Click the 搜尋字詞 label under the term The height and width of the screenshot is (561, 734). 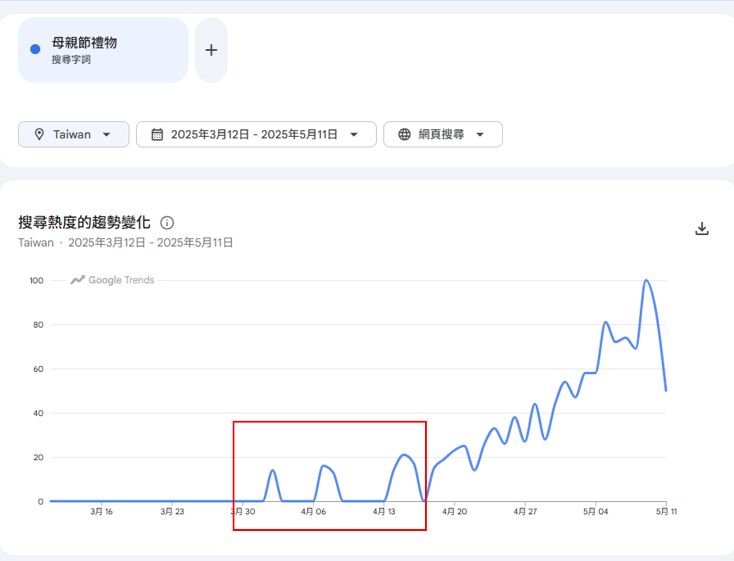tap(71, 60)
